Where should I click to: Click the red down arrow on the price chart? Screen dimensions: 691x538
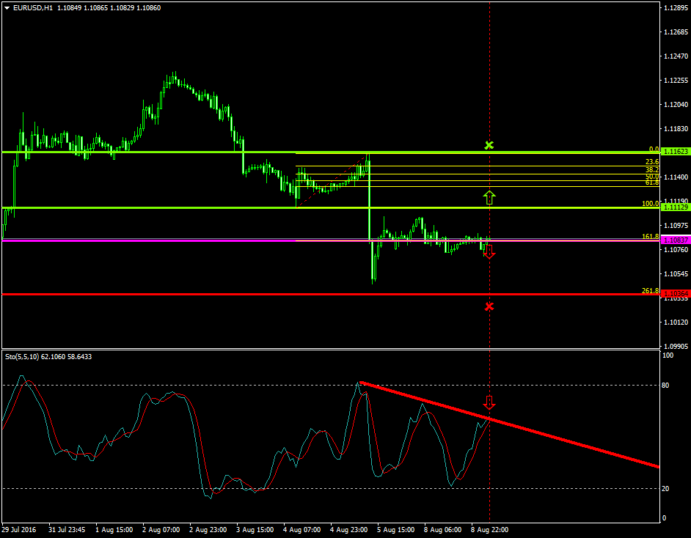[489, 253]
